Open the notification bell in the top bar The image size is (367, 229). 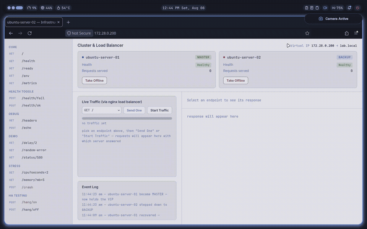coord(349,8)
